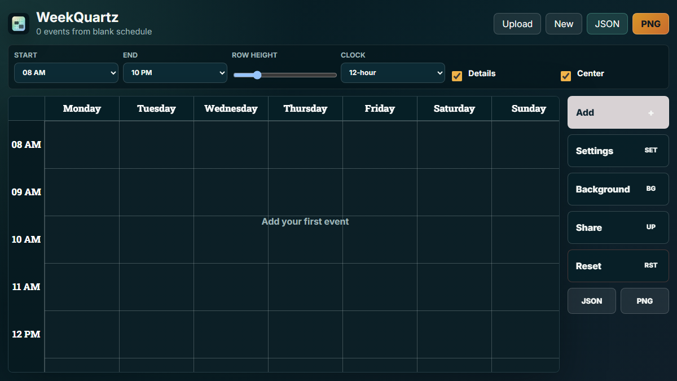The image size is (677, 381).
Task: Click the 08 AM row label
Action: coord(27,144)
